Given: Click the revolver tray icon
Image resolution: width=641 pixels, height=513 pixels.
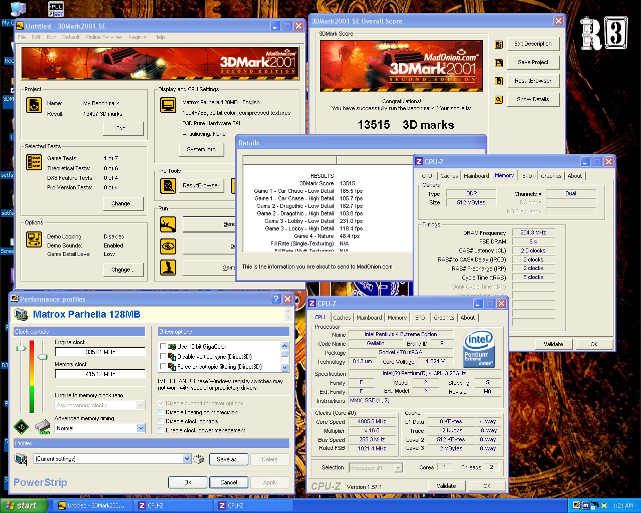Looking at the screenshot, I should coord(595,505).
